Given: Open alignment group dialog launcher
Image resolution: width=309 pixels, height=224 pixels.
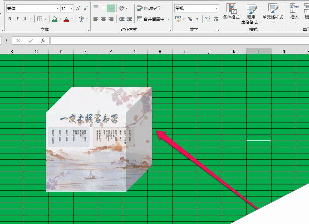Looking at the screenshot, I should (170, 30).
